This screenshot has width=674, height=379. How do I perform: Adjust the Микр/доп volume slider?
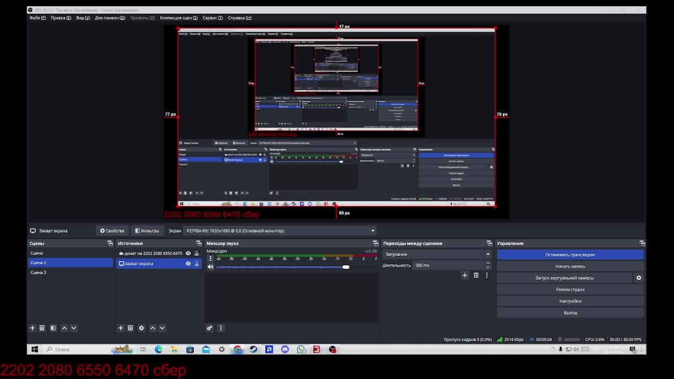coord(346,267)
